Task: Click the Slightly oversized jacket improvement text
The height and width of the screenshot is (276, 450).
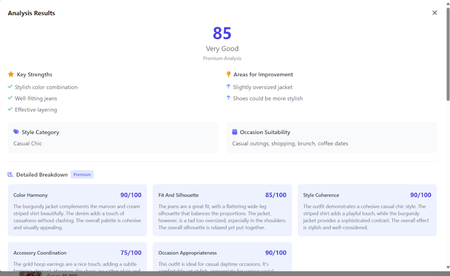Action: click(x=263, y=87)
